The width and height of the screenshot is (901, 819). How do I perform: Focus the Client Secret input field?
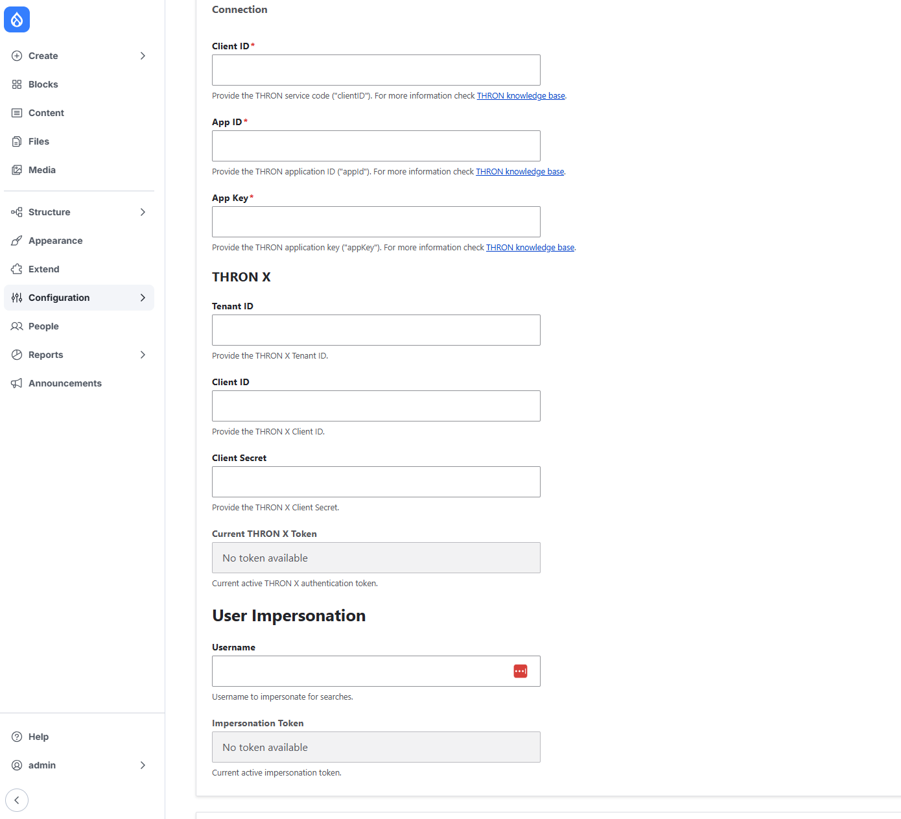pyautogui.click(x=376, y=482)
